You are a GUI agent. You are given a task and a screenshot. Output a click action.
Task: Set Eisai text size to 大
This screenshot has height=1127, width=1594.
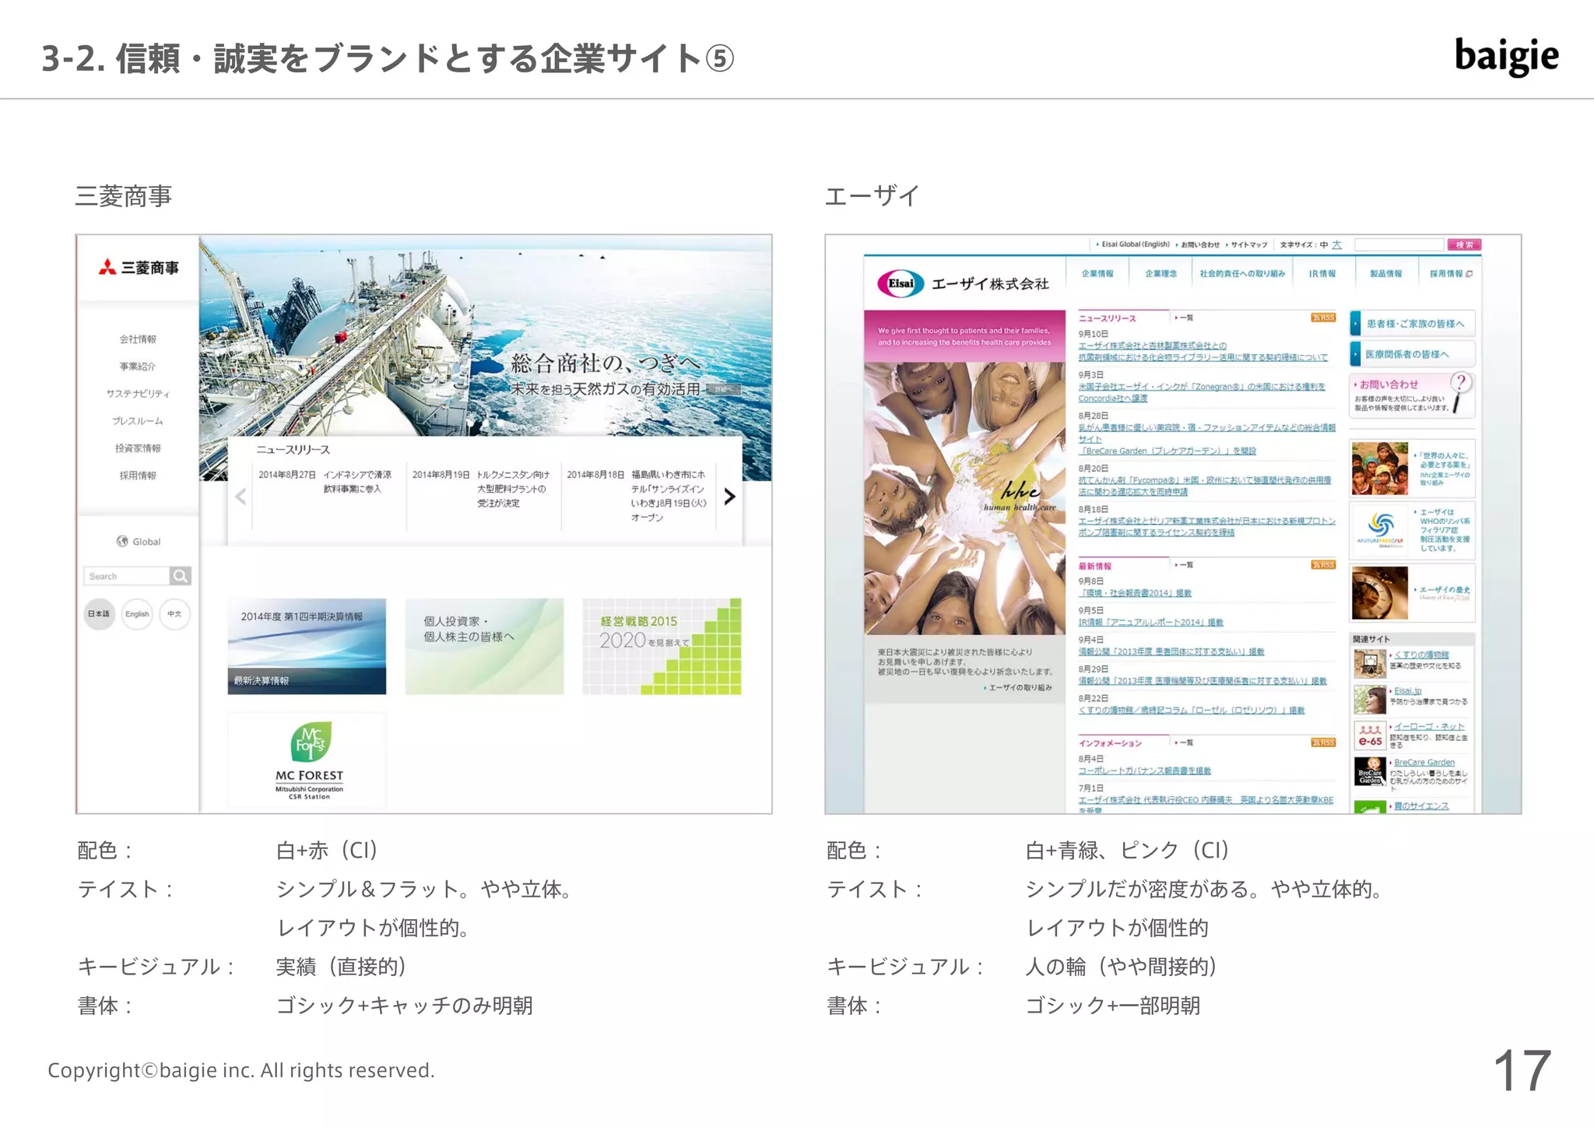[x=1336, y=244]
